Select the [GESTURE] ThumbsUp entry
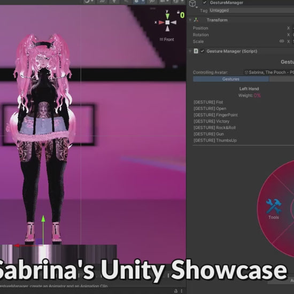Screen dimensions: 294x294 (215, 141)
